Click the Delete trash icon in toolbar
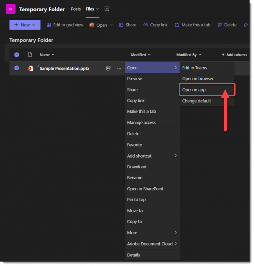Image resolution: width=254 pixels, height=266 pixels. pos(220,25)
